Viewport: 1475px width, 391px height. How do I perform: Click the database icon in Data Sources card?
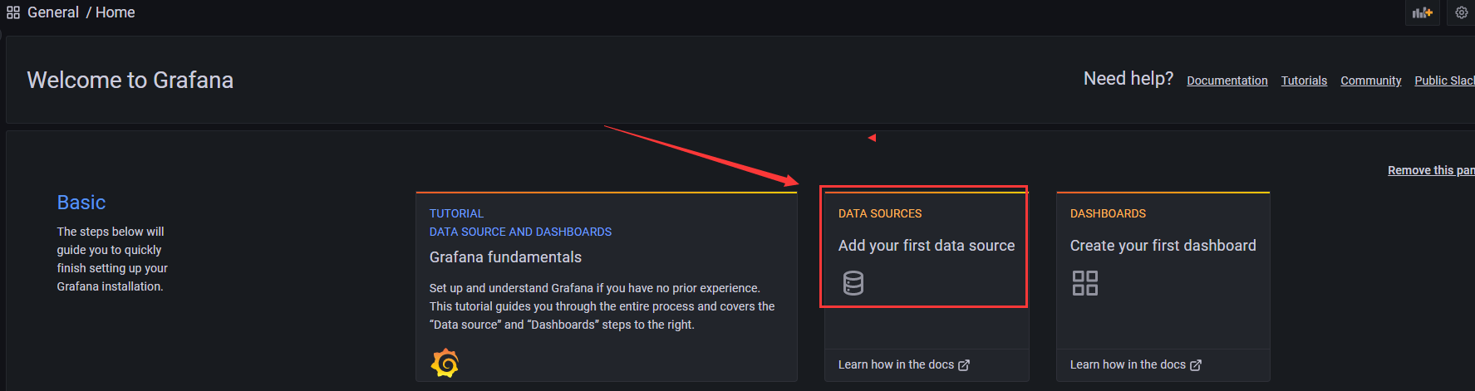click(853, 283)
